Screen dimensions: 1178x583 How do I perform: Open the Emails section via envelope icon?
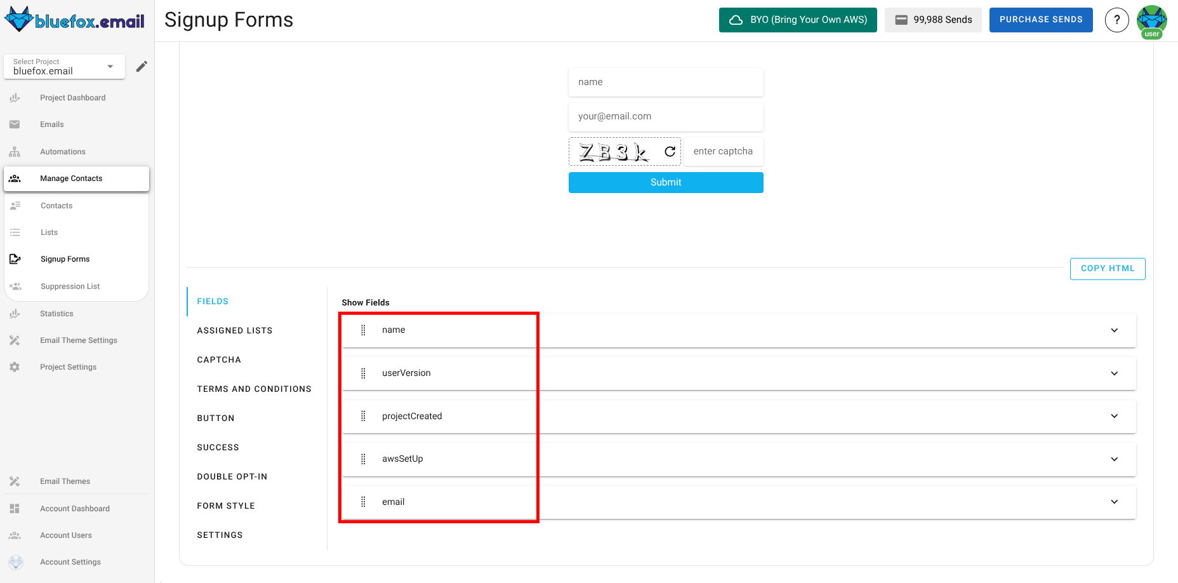[x=15, y=124]
